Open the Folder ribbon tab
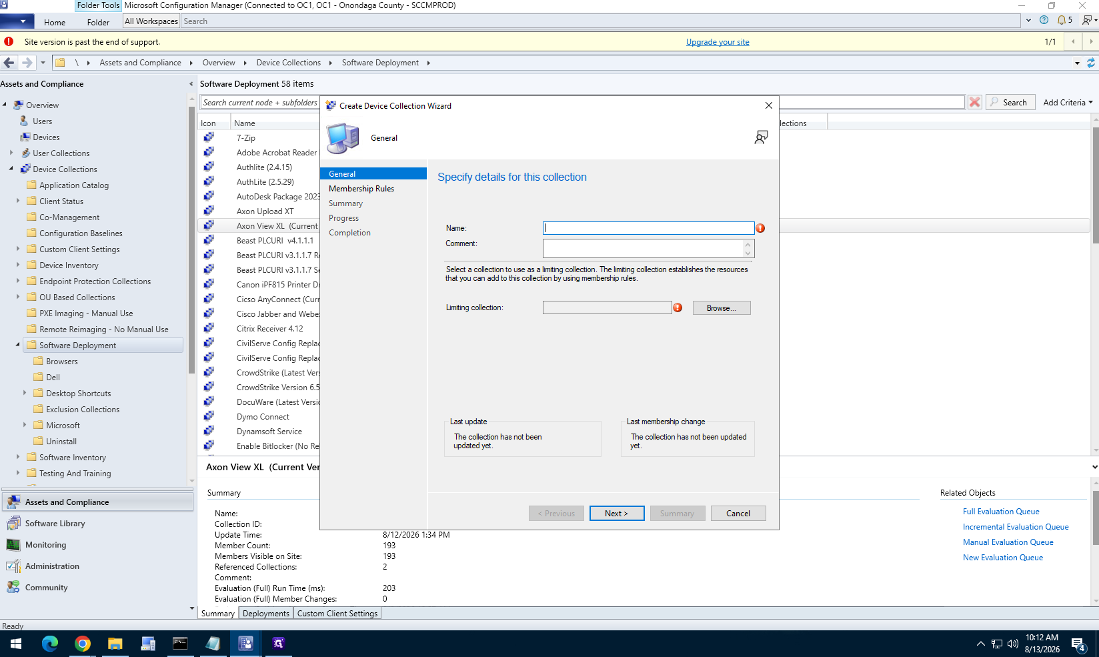This screenshot has width=1099, height=657. 98,22
